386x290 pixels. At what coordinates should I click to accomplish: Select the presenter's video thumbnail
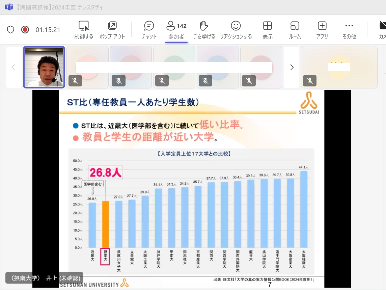[x=44, y=67]
